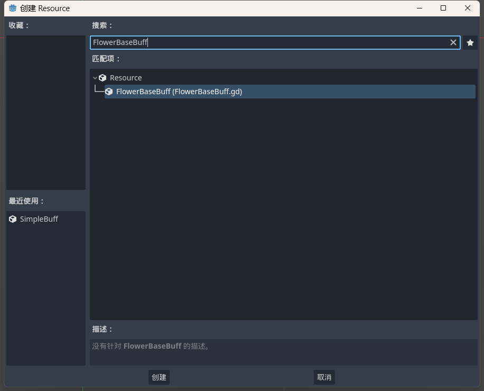This screenshot has width=484, height=391.
Task: Click the SimpleBuff cube icon in recent list
Action: coord(13,219)
